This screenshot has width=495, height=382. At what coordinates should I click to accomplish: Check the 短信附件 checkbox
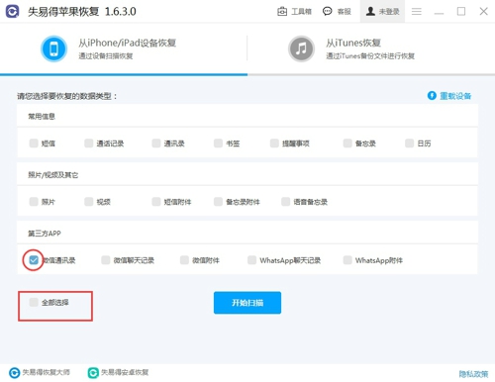click(156, 202)
